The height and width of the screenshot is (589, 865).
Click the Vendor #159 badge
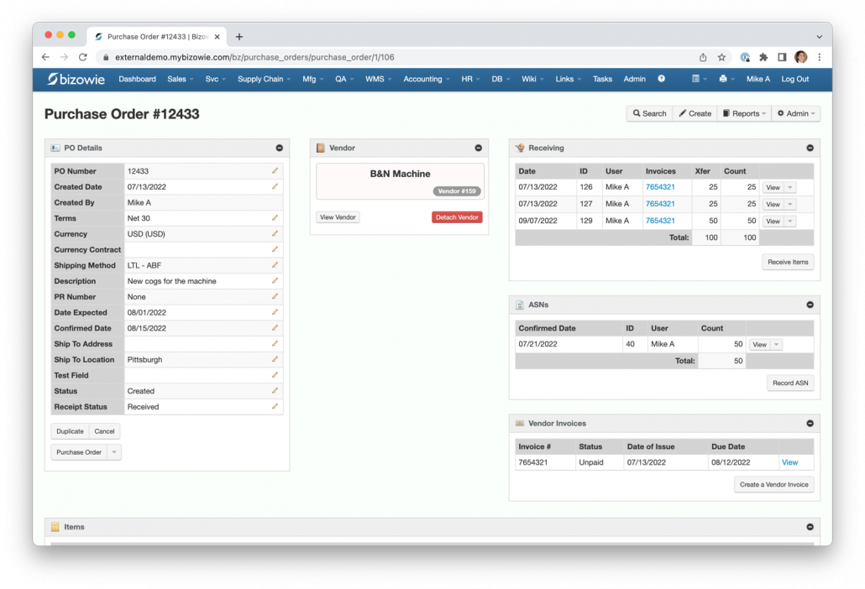tap(457, 191)
